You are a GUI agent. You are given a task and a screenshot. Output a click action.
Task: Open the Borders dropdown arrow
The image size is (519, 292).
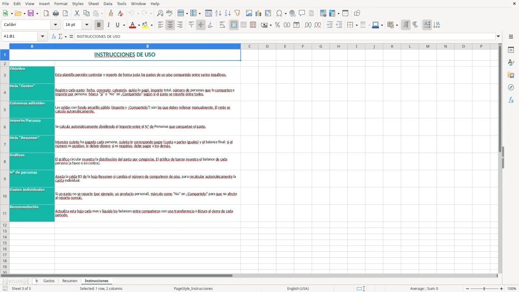(x=356, y=25)
